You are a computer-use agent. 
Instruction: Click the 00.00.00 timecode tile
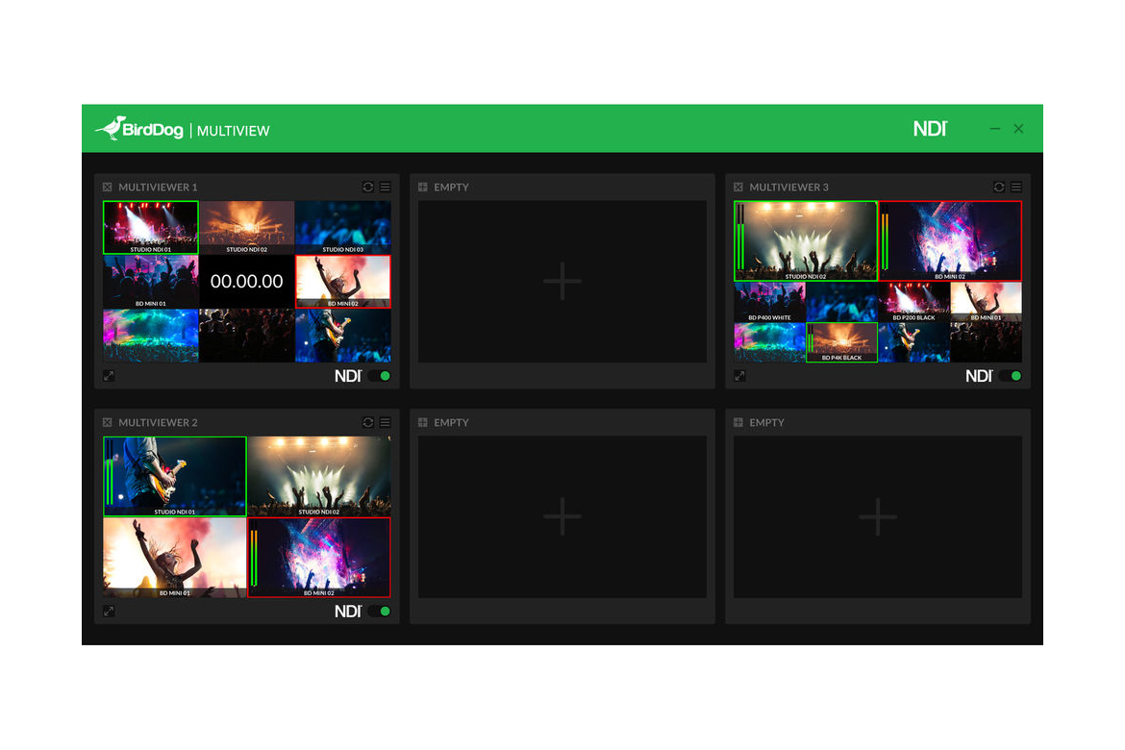pyautogui.click(x=247, y=282)
